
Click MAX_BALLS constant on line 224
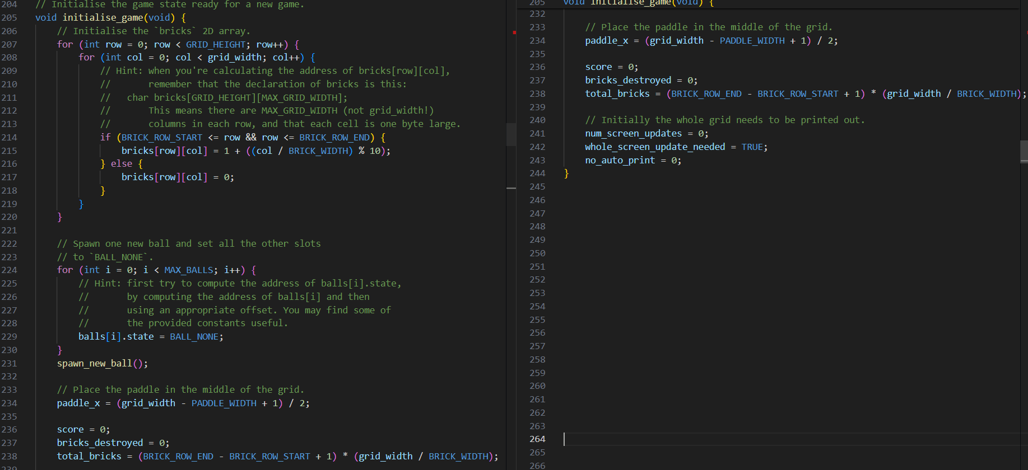coord(188,270)
